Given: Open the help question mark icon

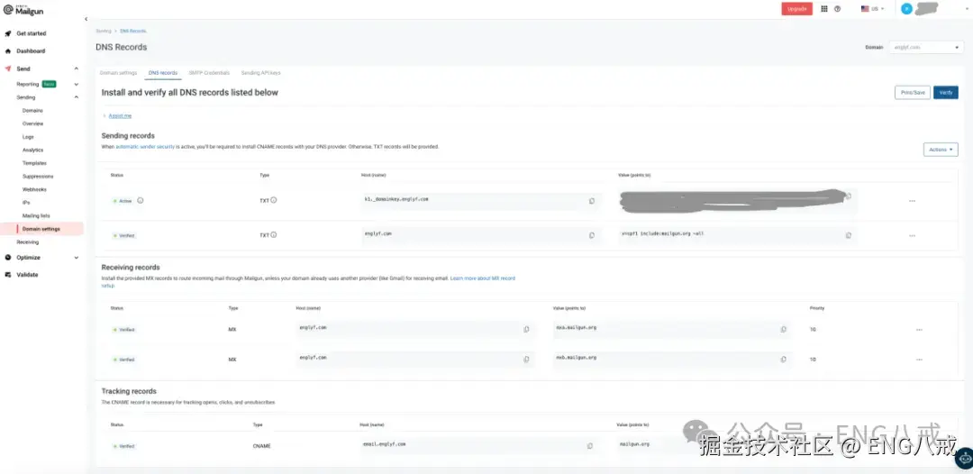Looking at the screenshot, I should [838, 9].
